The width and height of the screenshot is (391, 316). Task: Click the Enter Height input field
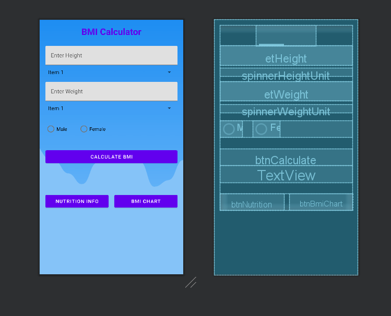click(x=111, y=55)
